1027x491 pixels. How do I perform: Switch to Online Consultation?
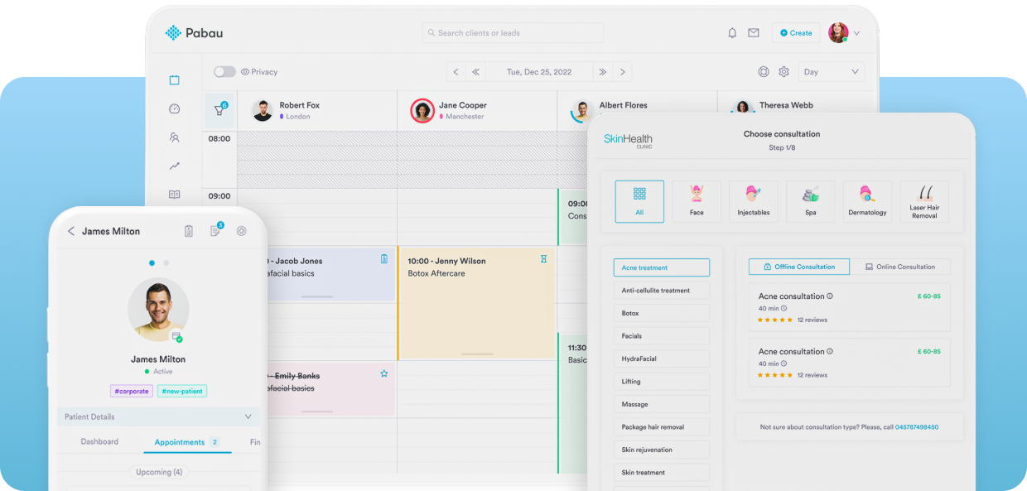click(x=900, y=267)
